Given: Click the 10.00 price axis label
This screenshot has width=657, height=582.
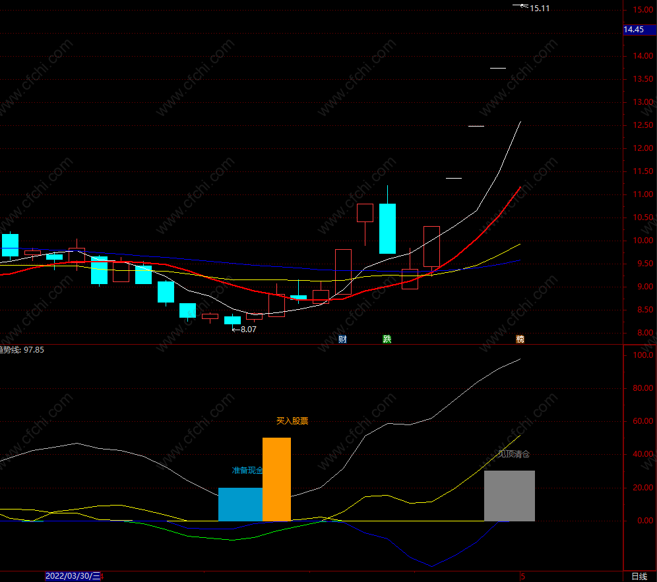Looking at the screenshot, I should click(x=643, y=241).
